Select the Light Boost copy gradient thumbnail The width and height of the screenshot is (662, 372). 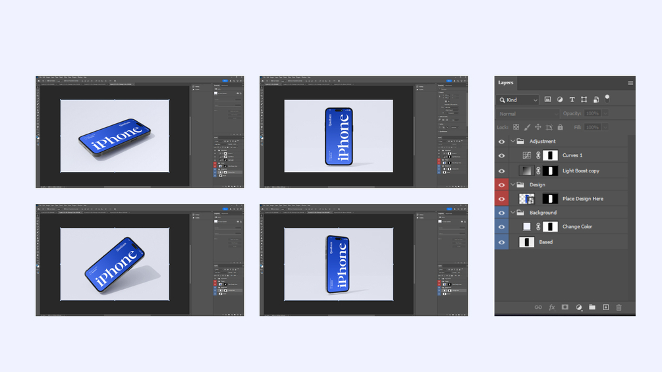coord(526,171)
